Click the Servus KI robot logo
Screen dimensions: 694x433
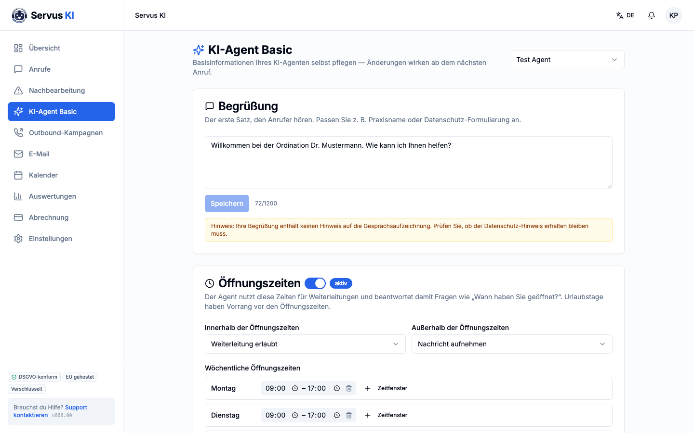19,15
